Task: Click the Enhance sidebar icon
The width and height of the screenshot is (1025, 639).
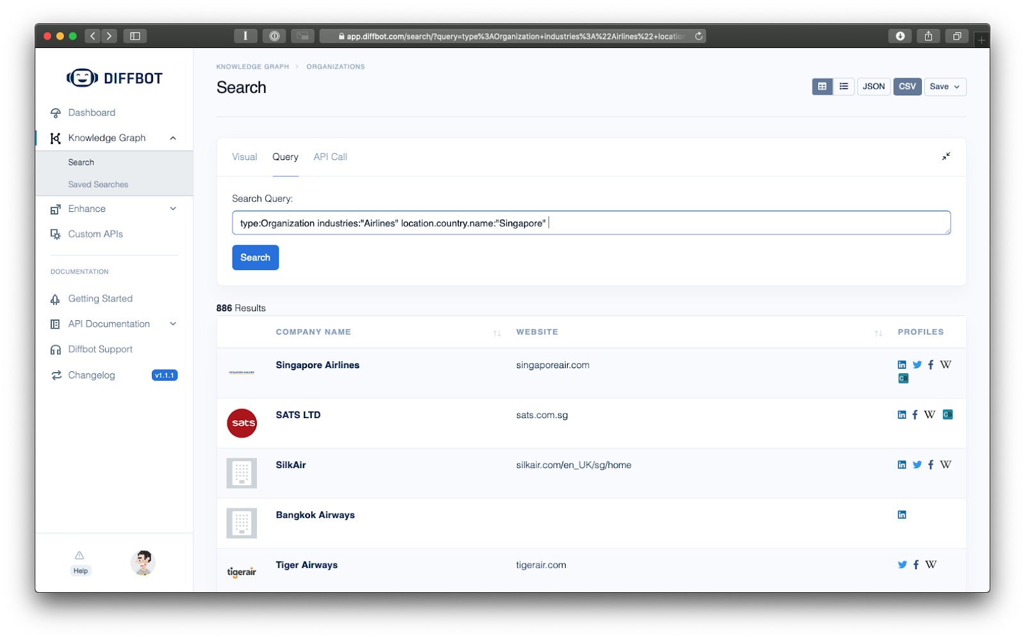Action: click(x=56, y=209)
